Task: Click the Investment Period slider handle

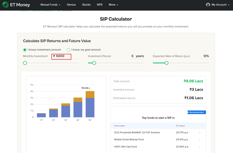Action: (x=94, y=63)
